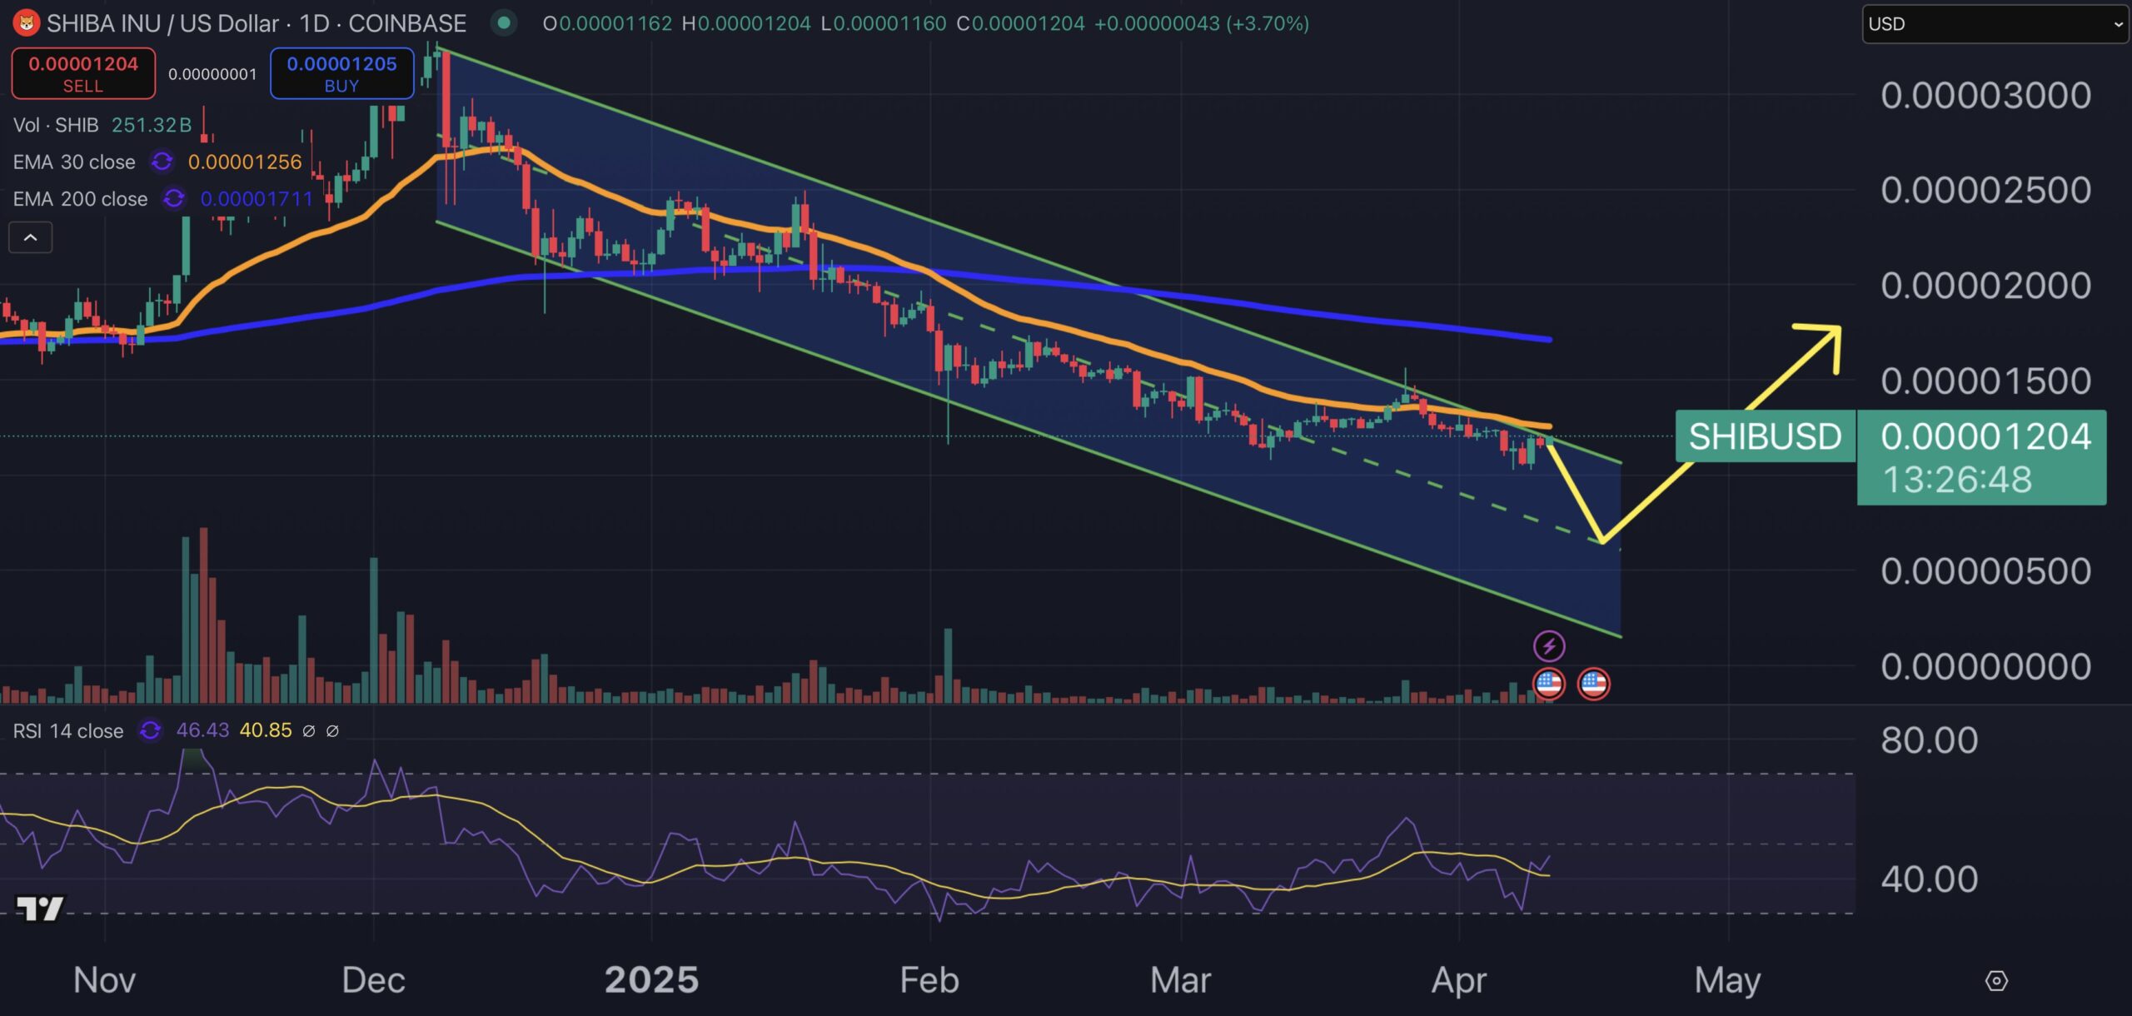Click the left US flag economic event
This screenshot has width=2132, height=1016.
(1548, 684)
